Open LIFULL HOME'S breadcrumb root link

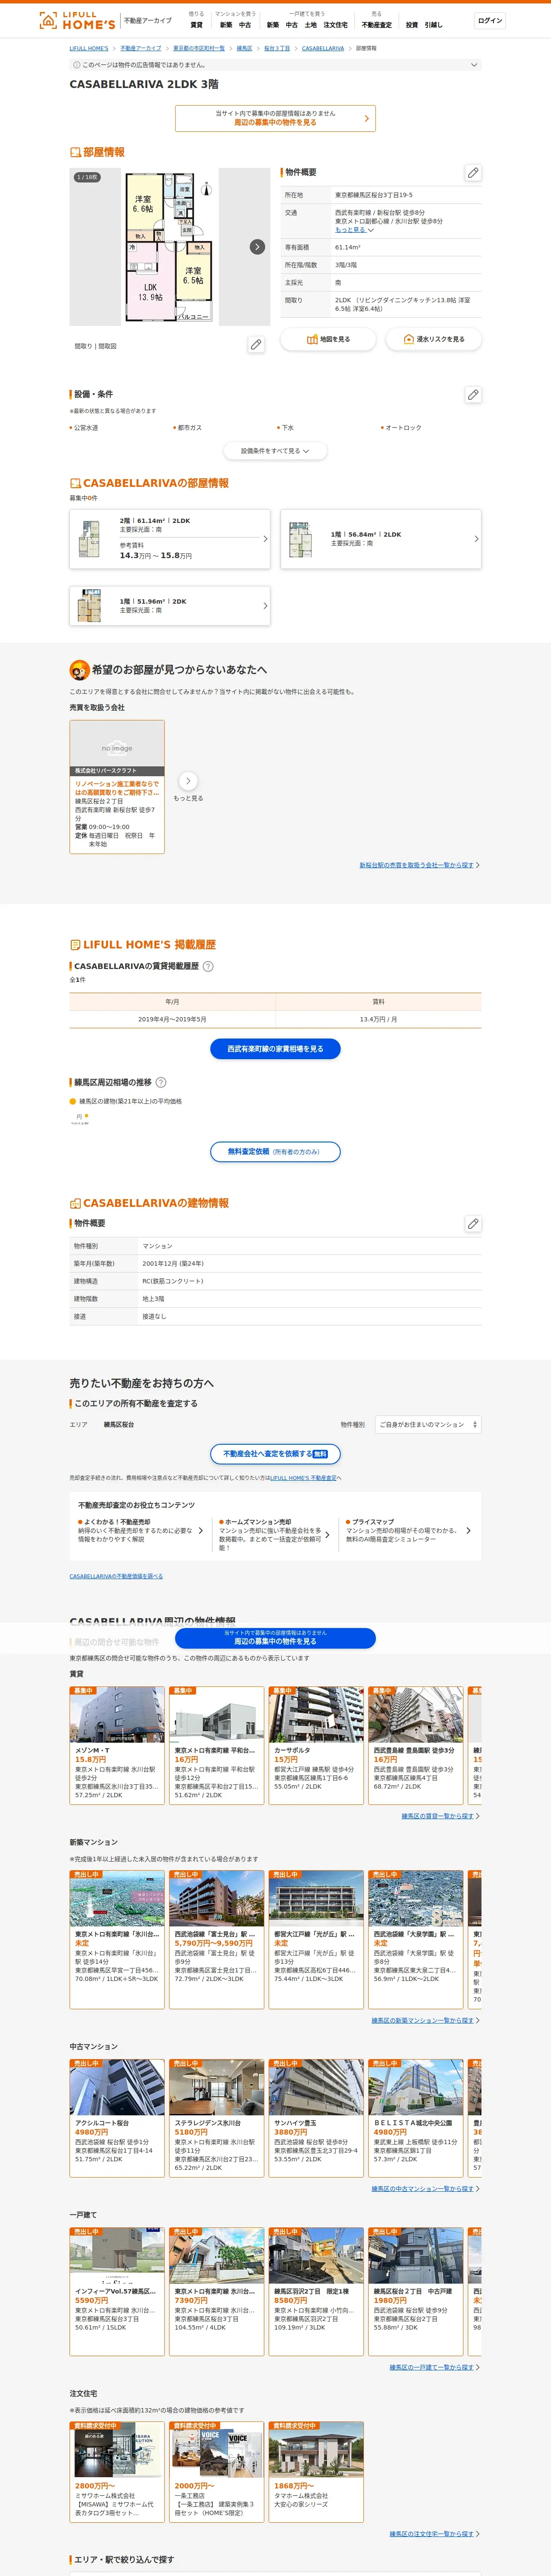tap(89, 48)
